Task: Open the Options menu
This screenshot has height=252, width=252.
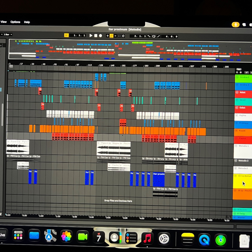Action: [x=15, y=22]
